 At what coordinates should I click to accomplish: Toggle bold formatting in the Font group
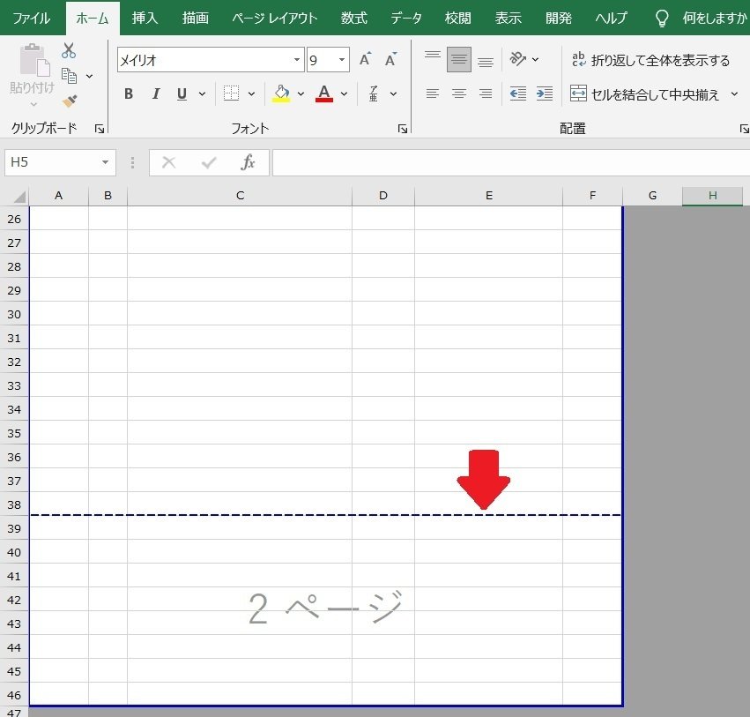[x=128, y=93]
